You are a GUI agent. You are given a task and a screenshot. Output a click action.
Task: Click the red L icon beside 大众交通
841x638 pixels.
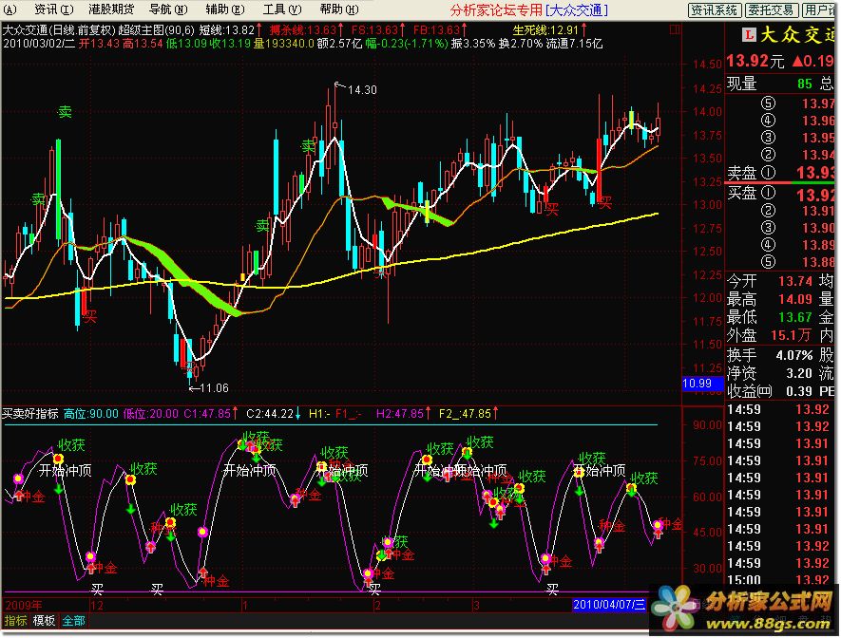[x=748, y=35]
